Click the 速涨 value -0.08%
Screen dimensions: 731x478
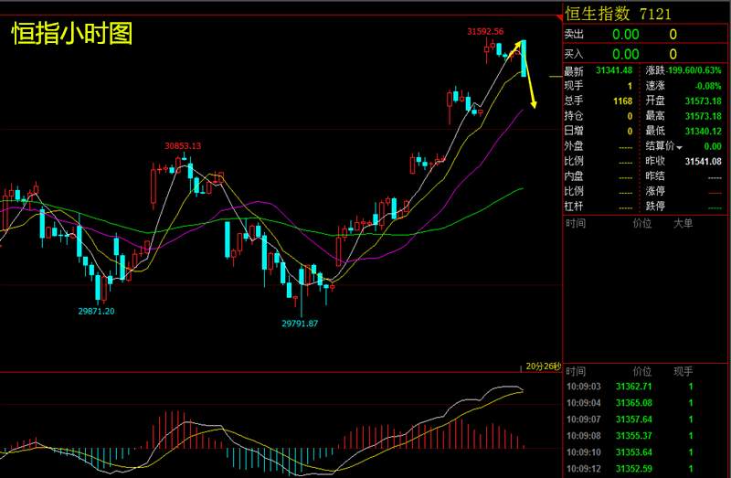click(x=708, y=86)
